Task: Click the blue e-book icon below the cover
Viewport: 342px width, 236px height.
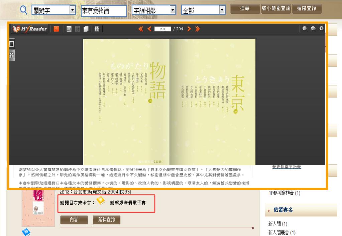Action: coord(26,232)
